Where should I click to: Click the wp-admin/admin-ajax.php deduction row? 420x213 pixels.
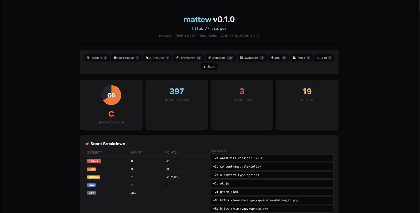click(272, 200)
